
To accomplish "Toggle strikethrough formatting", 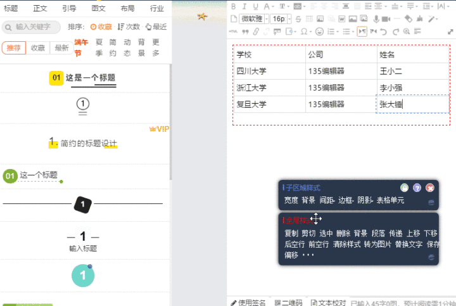I will coord(298,19).
